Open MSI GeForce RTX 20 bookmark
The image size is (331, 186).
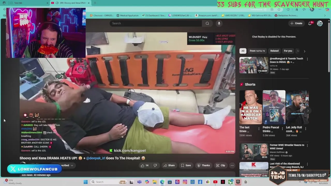[260, 16]
